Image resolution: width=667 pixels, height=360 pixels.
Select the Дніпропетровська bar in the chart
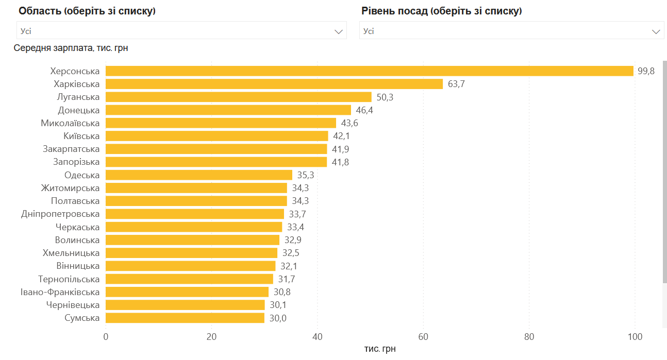(195, 214)
